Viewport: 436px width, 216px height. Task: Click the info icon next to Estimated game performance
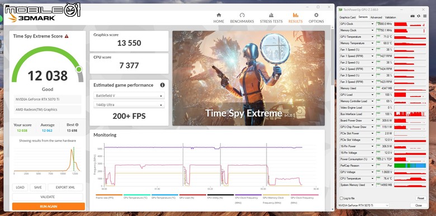(163, 85)
